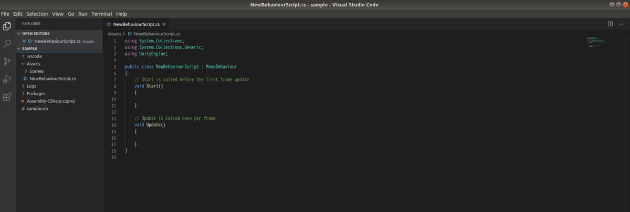
Task: Click the Split Editor icon
Action: point(611,24)
